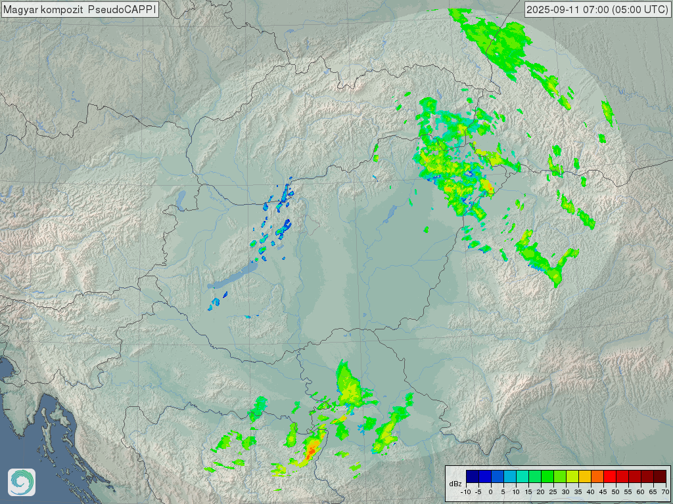Click the '0' legend scale value
Screen dimensions: 673x504
click(490, 492)
